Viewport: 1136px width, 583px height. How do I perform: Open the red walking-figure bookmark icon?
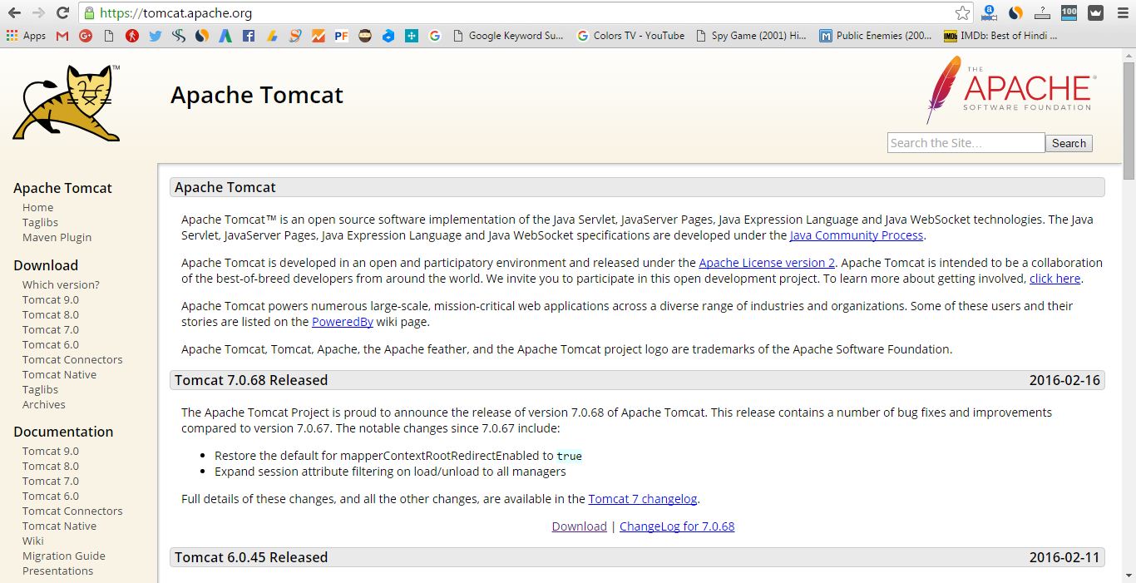coord(132,36)
